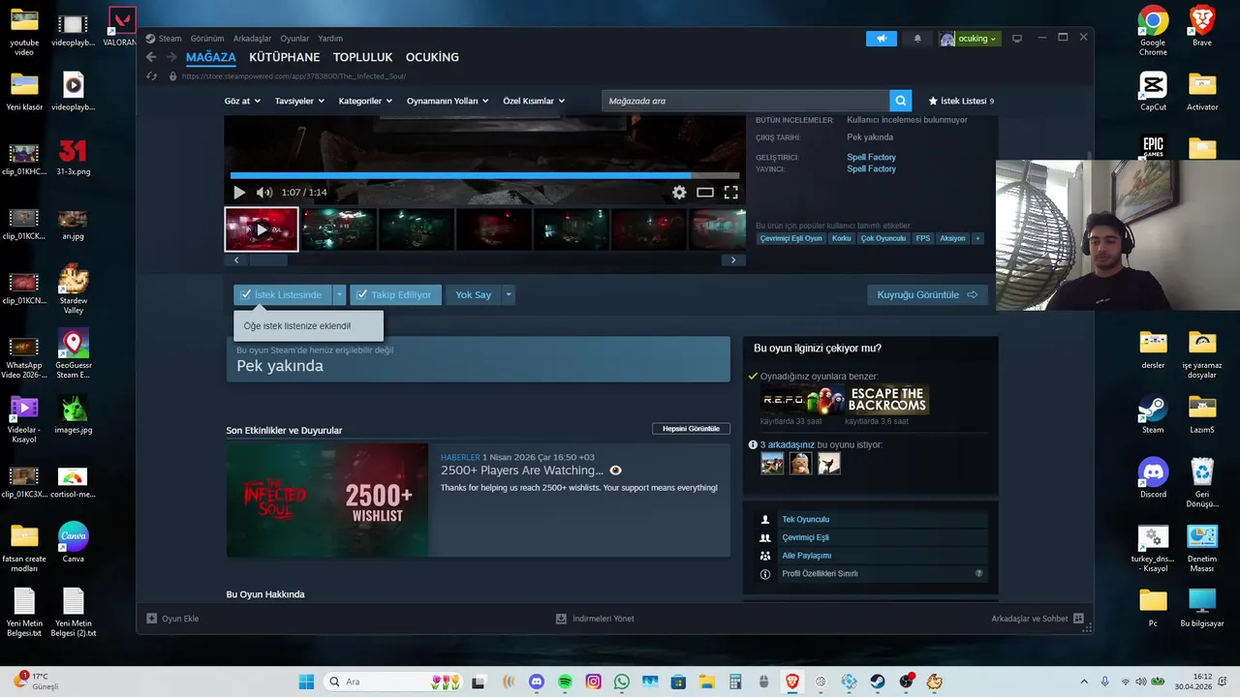1240x697 pixels.
Task: Expand the Yok Say dropdown arrow
Action: (x=509, y=294)
